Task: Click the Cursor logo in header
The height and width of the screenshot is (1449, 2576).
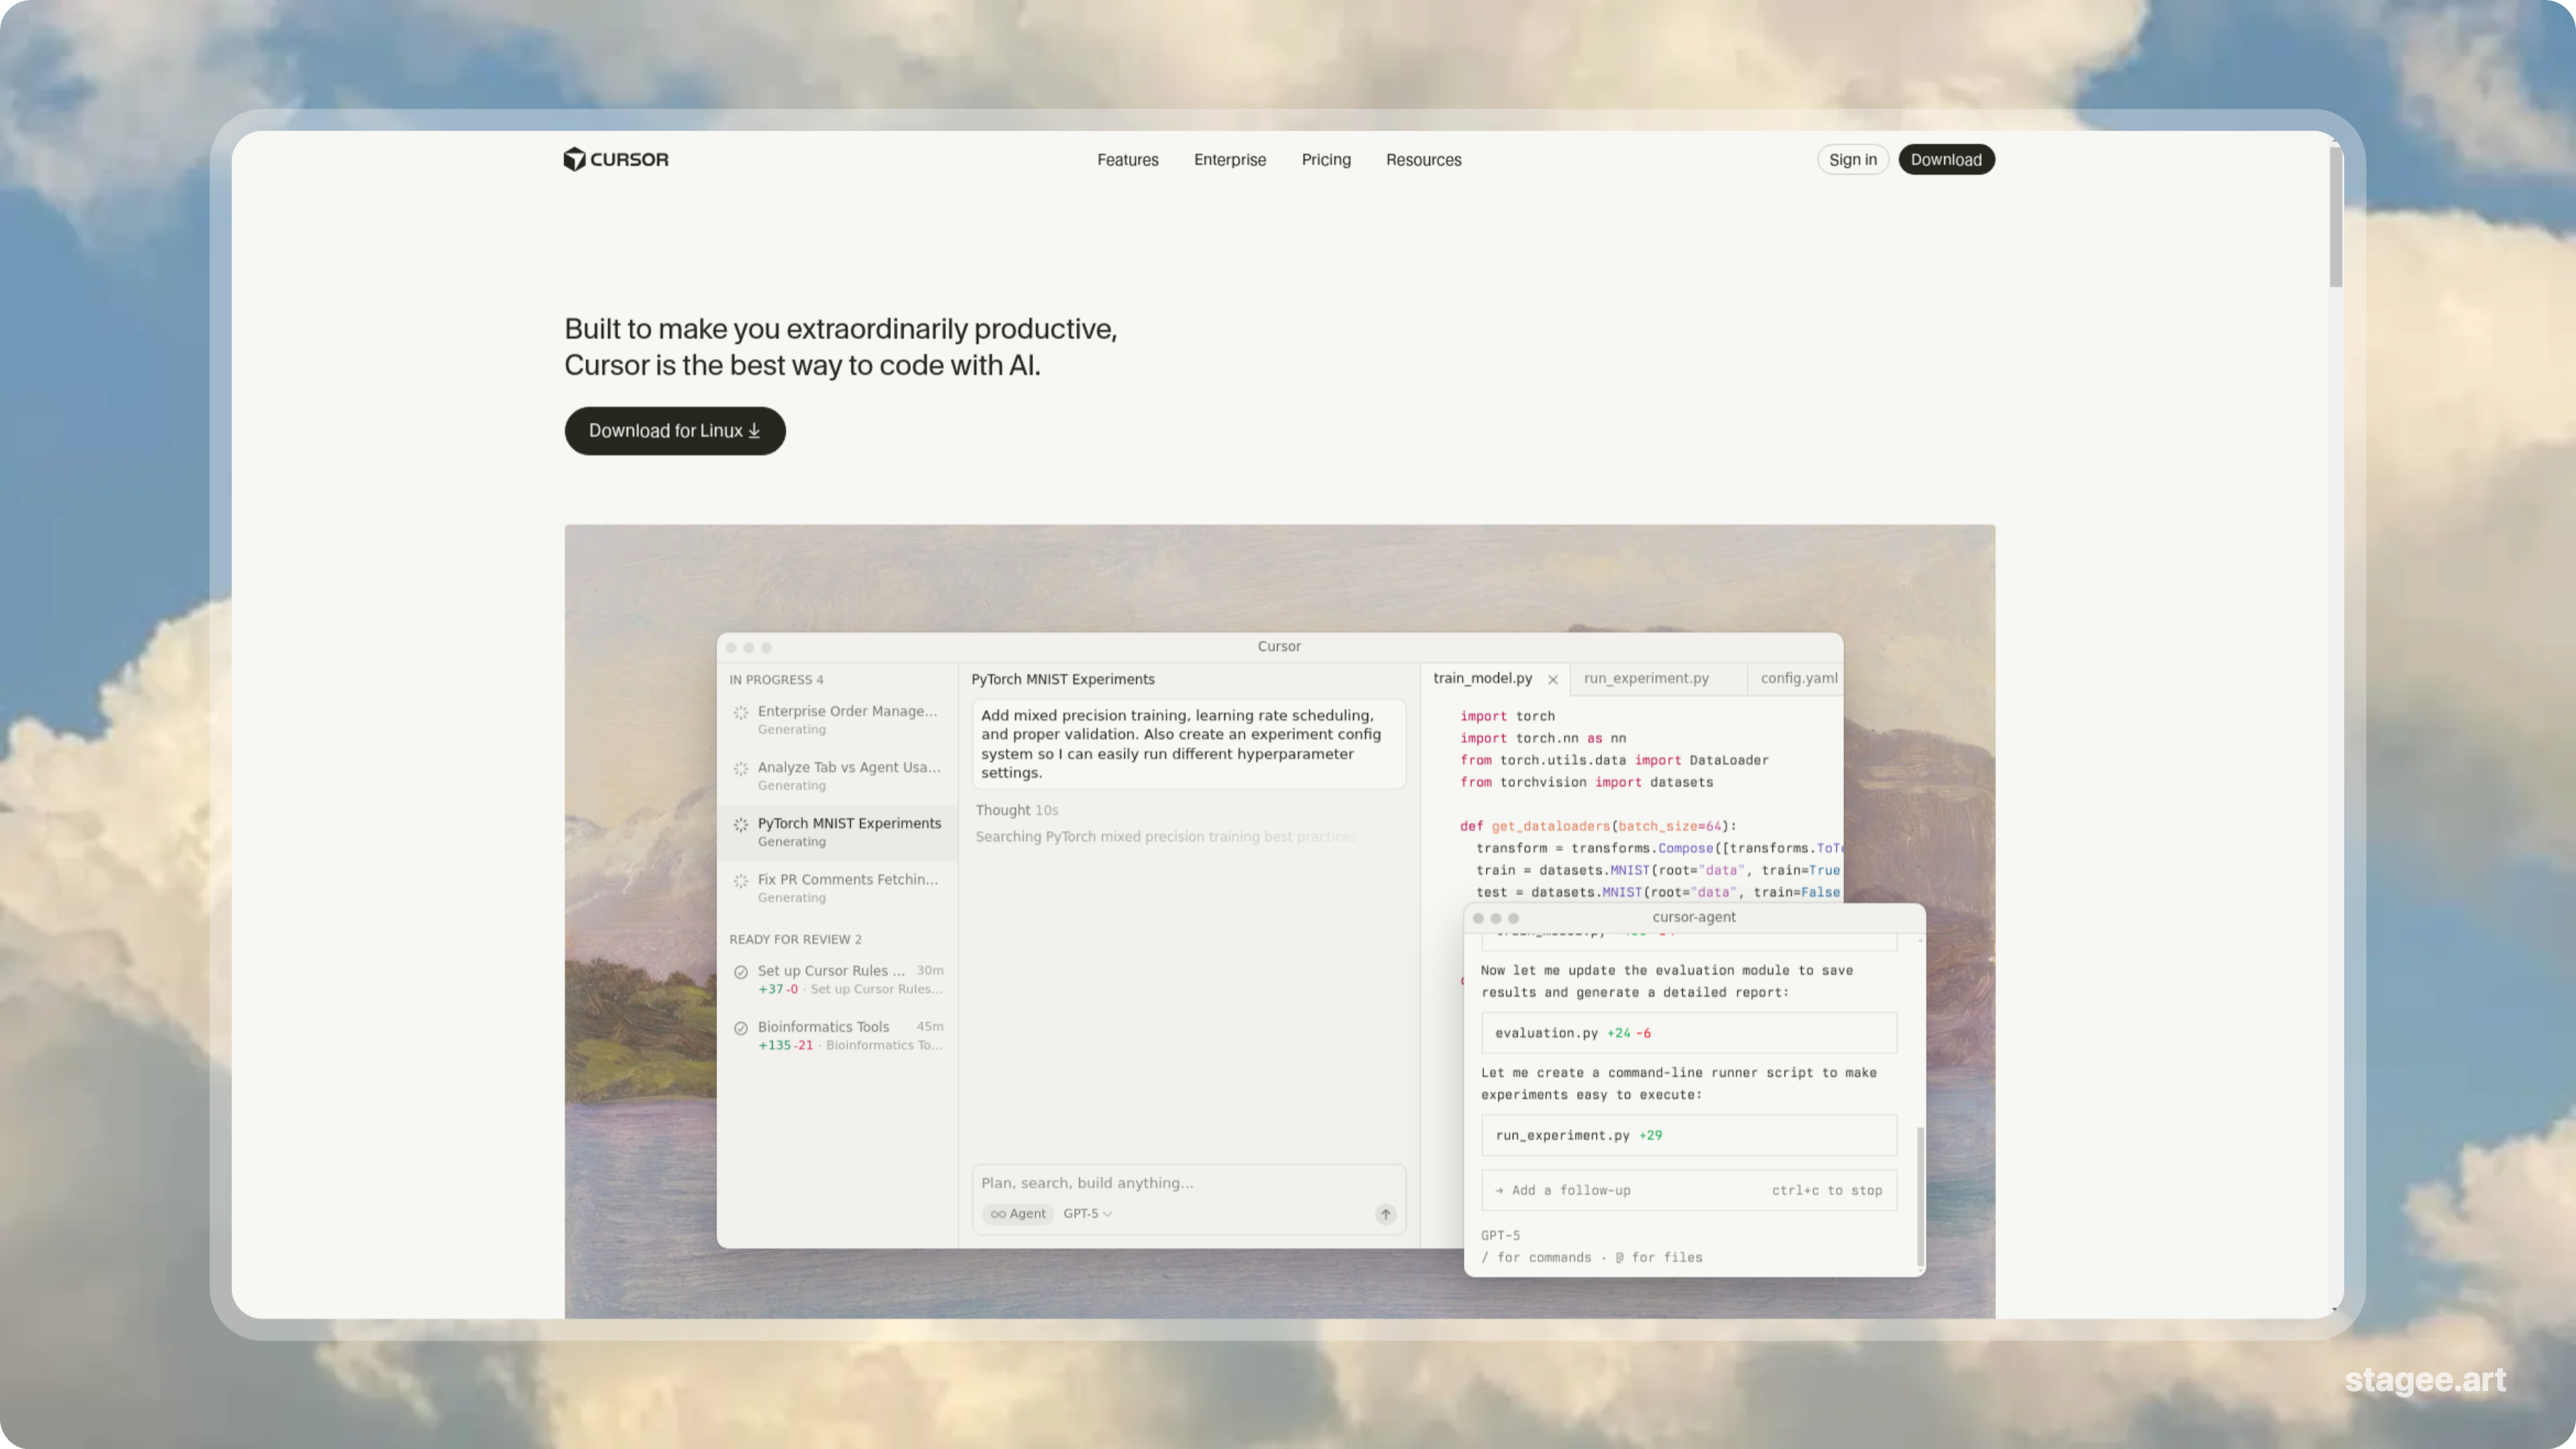Action: pyautogui.click(x=616, y=159)
